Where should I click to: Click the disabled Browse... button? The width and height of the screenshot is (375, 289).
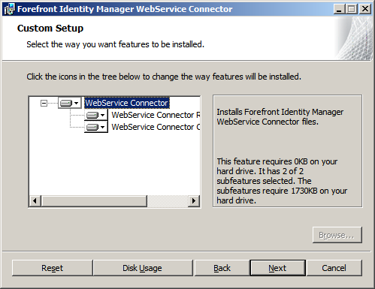click(x=337, y=235)
